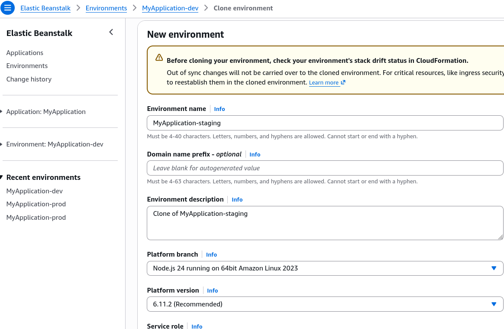The width and height of the screenshot is (504, 329).
Task: Go to Environments breadcrumb link
Action: click(x=106, y=8)
